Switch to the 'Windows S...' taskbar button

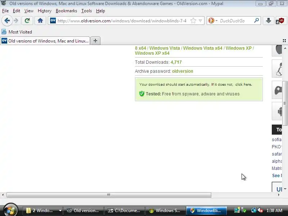tap(165, 211)
